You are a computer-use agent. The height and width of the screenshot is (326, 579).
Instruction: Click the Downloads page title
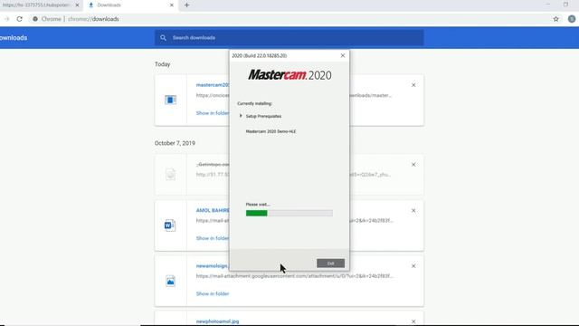click(14, 38)
